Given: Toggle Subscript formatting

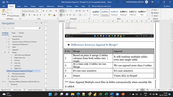Looking at the screenshot, I should coord(38,15).
